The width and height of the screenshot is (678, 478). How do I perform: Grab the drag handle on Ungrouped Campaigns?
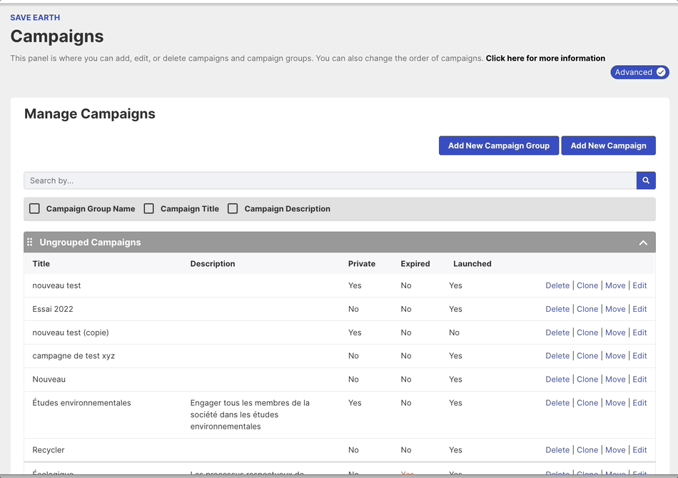click(x=30, y=243)
